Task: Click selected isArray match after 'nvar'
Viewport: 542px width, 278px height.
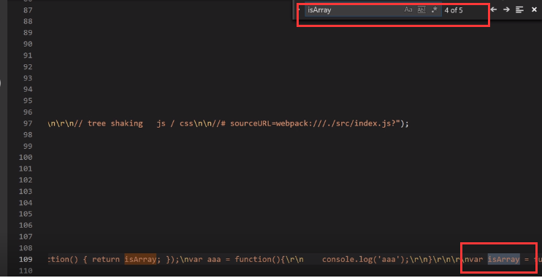Action: pyautogui.click(x=503, y=259)
